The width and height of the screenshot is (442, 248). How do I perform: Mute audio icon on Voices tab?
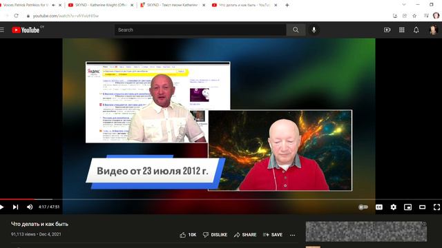54,5
